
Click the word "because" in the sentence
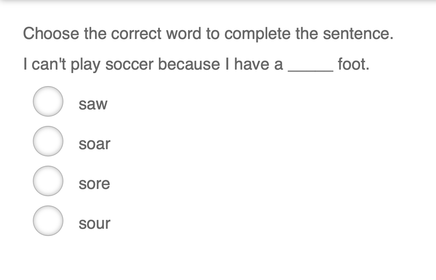pos(189,64)
